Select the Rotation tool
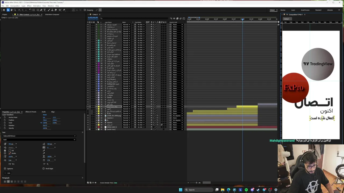The width and height of the screenshot is (344, 193). coord(30,10)
